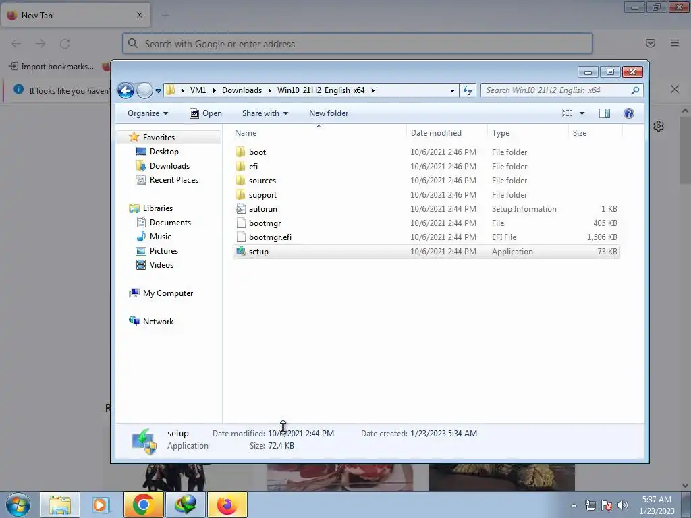
Task: Click Open in the Explorer toolbar
Action: click(205, 113)
